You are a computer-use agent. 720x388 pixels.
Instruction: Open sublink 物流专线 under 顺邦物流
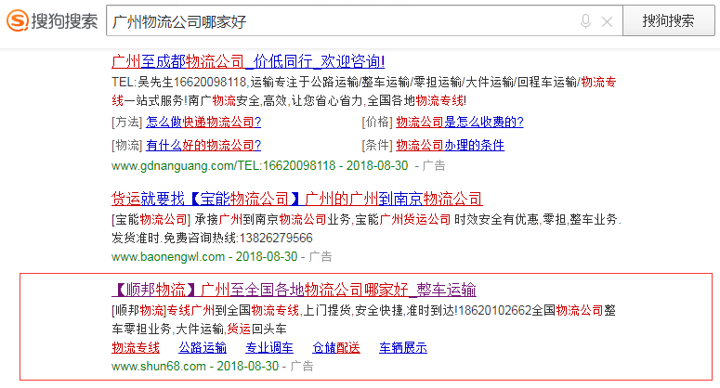pos(136,348)
